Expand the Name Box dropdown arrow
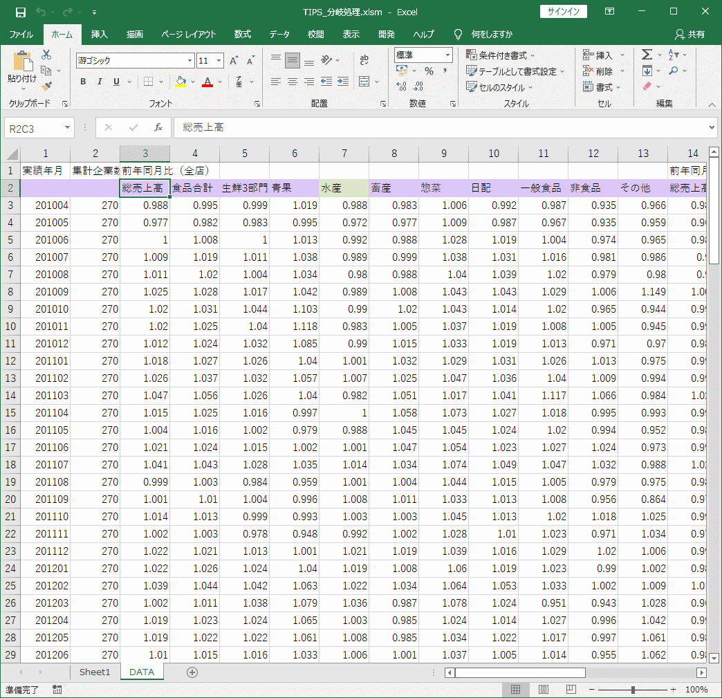Image resolution: width=722 pixels, height=698 pixels. 67,127
